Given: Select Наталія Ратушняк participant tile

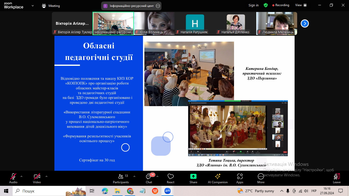Looking at the screenshot, I should [x=195, y=23].
